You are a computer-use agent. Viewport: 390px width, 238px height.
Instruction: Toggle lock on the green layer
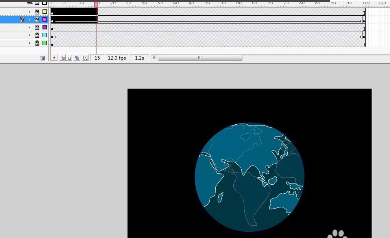coord(37,43)
